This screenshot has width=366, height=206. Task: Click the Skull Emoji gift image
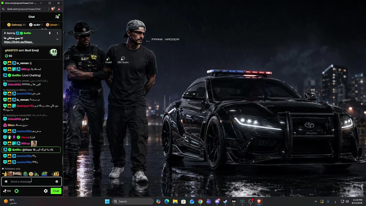tap(53, 52)
